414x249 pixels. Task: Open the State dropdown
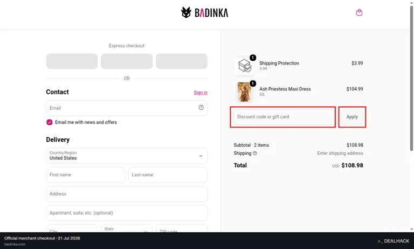(127, 229)
